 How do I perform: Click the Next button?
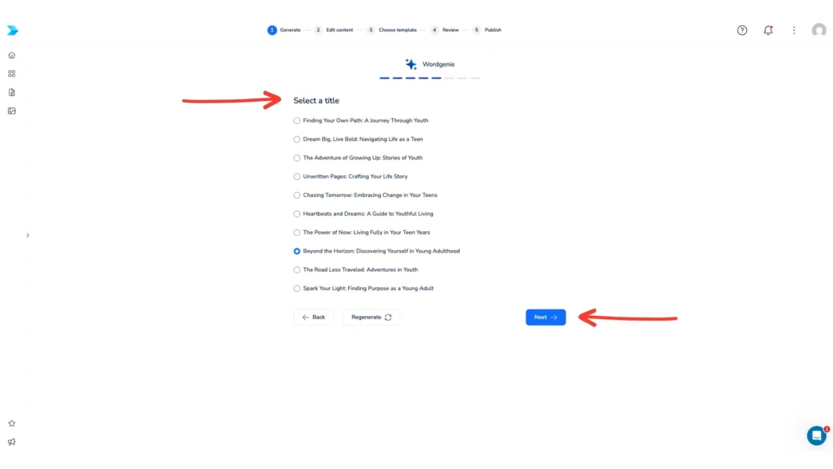pos(545,318)
